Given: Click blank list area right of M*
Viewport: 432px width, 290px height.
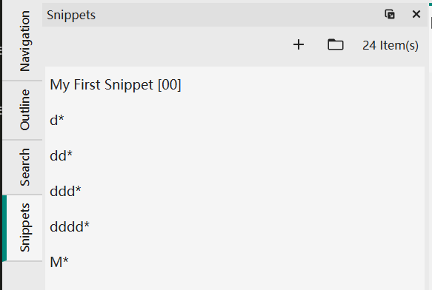Looking at the screenshot, I should tap(245, 262).
